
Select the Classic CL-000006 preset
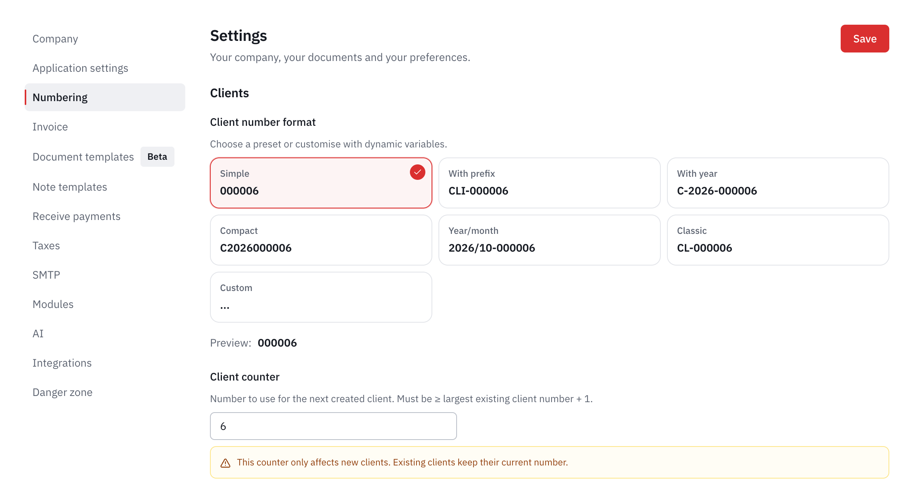(778, 240)
